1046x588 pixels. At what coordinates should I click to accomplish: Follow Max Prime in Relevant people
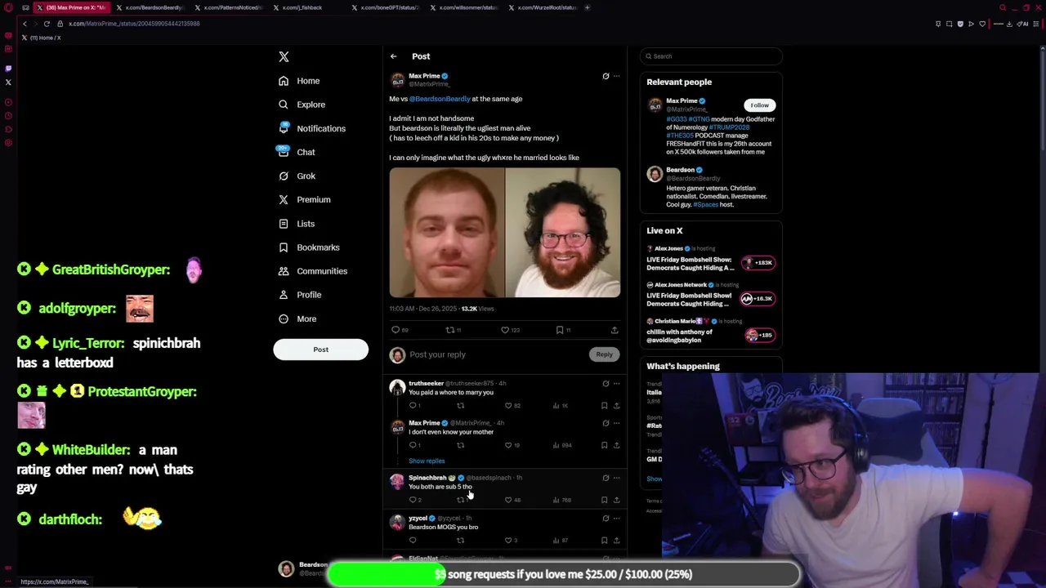coord(759,105)
